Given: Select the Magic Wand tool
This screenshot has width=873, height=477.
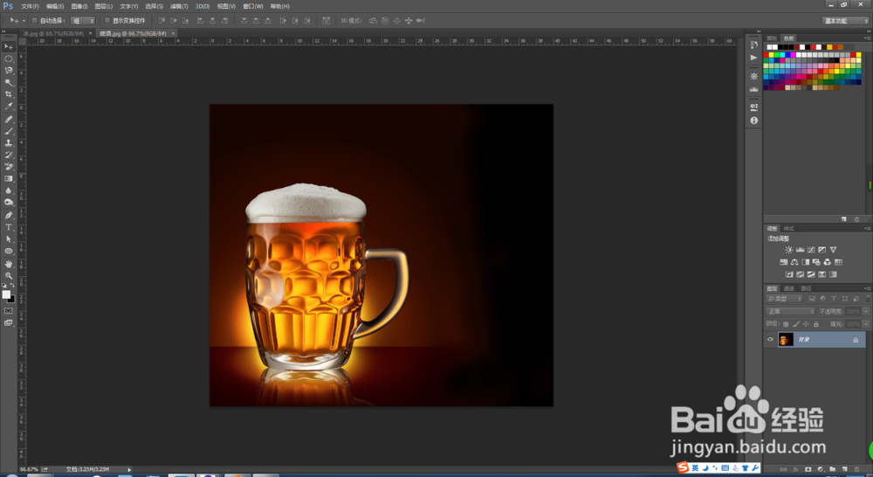Looking at the screenshot, I should tap(9, 82).
